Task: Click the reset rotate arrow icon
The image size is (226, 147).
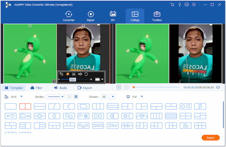Action: coord(86,74)
